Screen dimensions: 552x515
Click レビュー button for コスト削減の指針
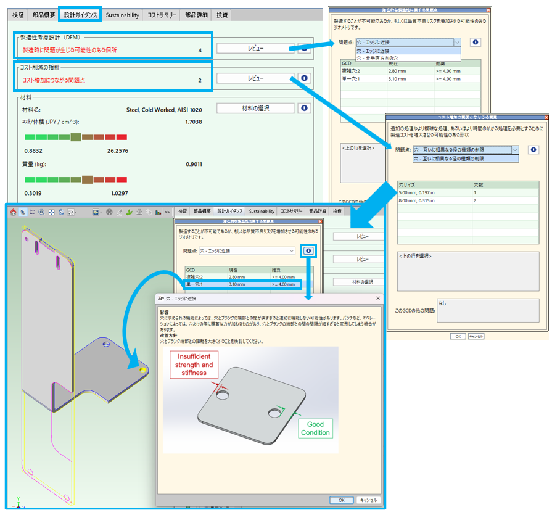click(x=255, y=78)
